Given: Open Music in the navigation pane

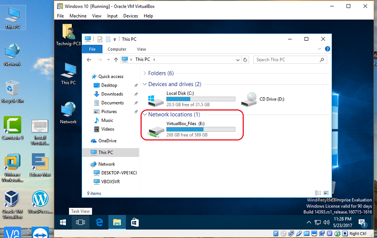Looking at the screenshot, I should pos(107,120).
